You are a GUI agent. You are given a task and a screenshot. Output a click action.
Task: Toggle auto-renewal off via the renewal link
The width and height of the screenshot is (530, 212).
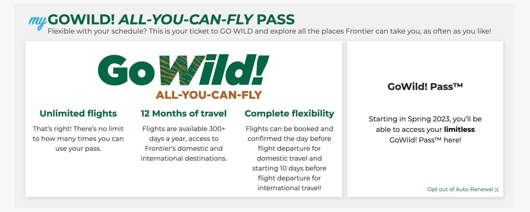(460, 189)
